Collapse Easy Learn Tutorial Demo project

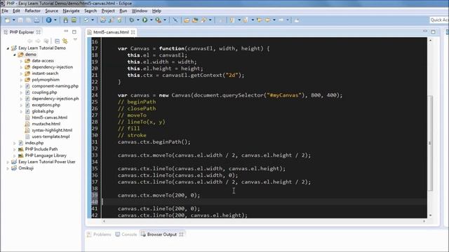(8, 48)
